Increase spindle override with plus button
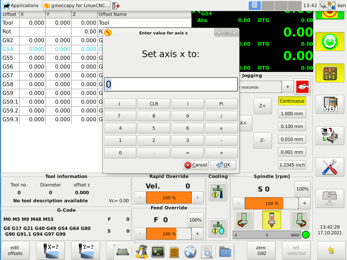The image size is (347, 260). (x=305, y=203)
